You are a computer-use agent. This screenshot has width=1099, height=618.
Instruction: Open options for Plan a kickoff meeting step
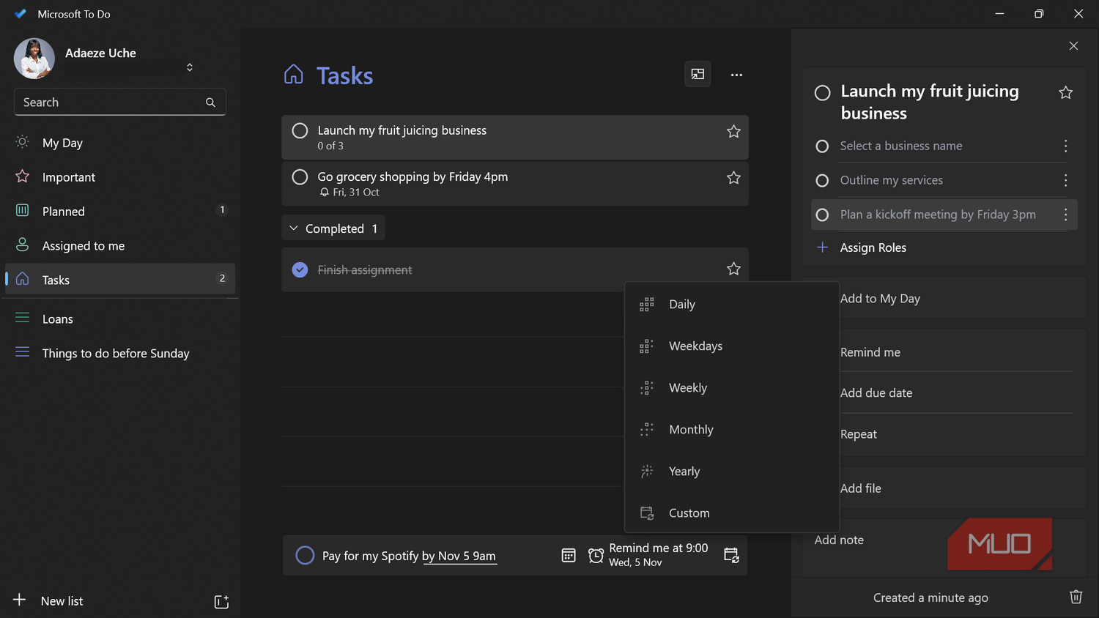[x=1065, y=215]
